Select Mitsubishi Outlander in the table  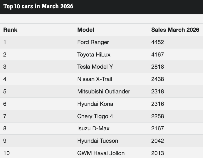104,92
